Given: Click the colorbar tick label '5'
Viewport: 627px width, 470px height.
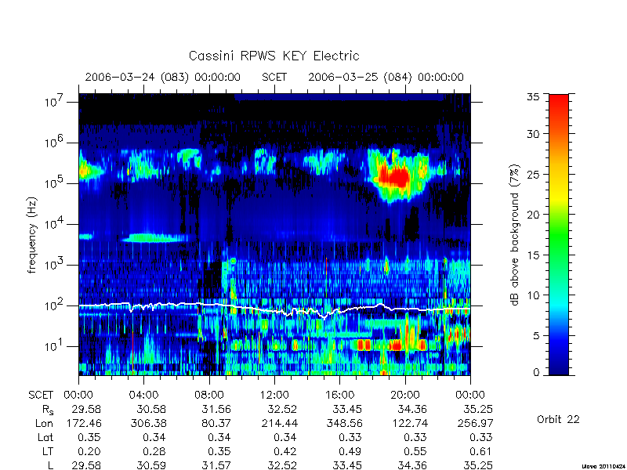Looking at the screenshot, I should tap(536, 336).
